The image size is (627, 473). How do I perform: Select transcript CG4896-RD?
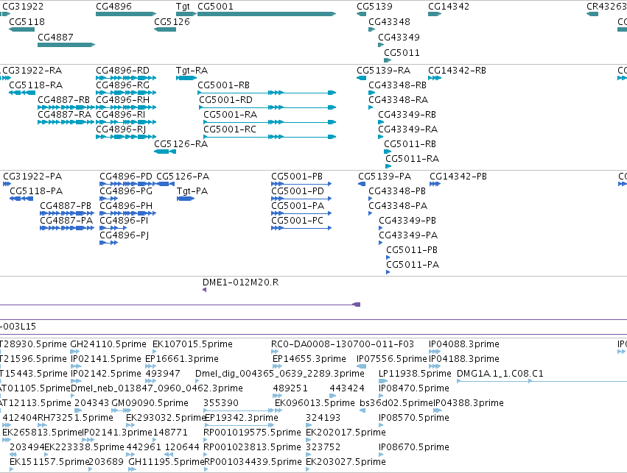pos(123,71)
